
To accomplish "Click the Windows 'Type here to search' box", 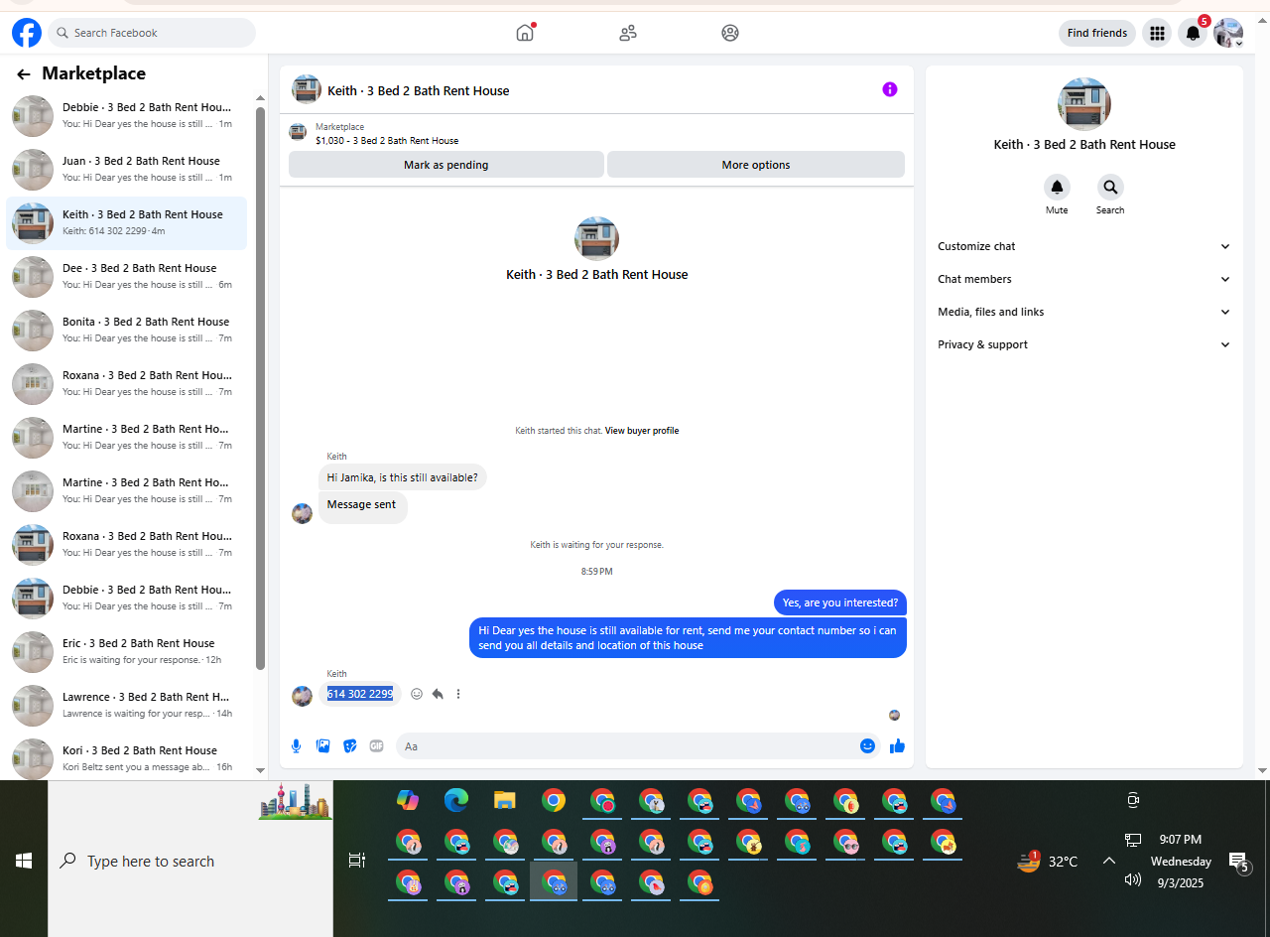I will 190,861.
